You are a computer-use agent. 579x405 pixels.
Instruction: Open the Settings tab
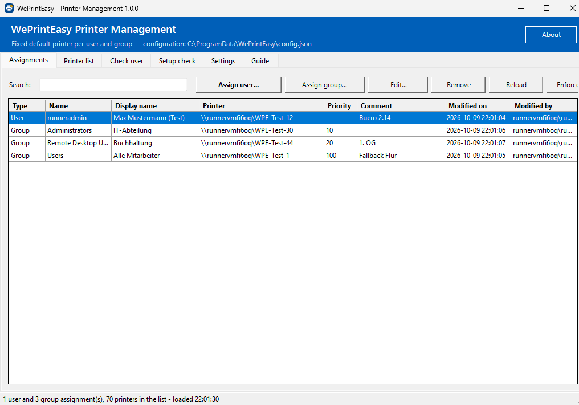tap(223, 61)
